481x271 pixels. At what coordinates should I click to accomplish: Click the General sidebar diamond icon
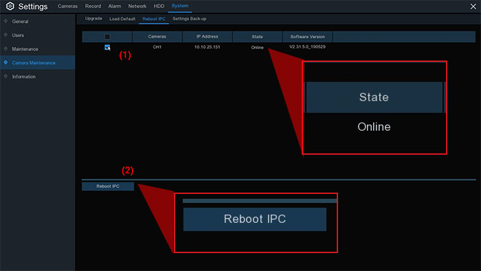5,21
